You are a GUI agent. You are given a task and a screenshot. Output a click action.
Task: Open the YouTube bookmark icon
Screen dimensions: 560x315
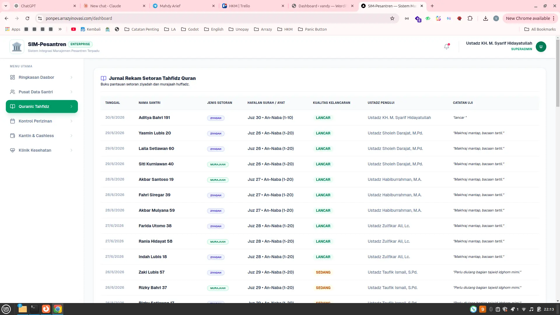(x=73, y=29)
